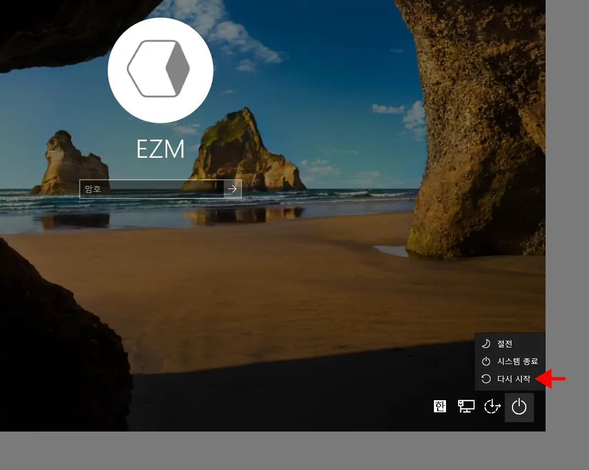The width and height of the screenshot is (589, 470).
Task: Toggle the 한 Korean input indicator
Action: coord(439,406)
